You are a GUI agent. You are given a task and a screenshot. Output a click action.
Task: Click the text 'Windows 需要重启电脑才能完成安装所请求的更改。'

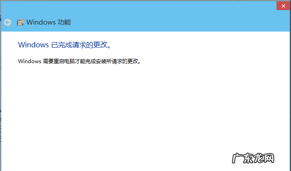tap(80, 61)
